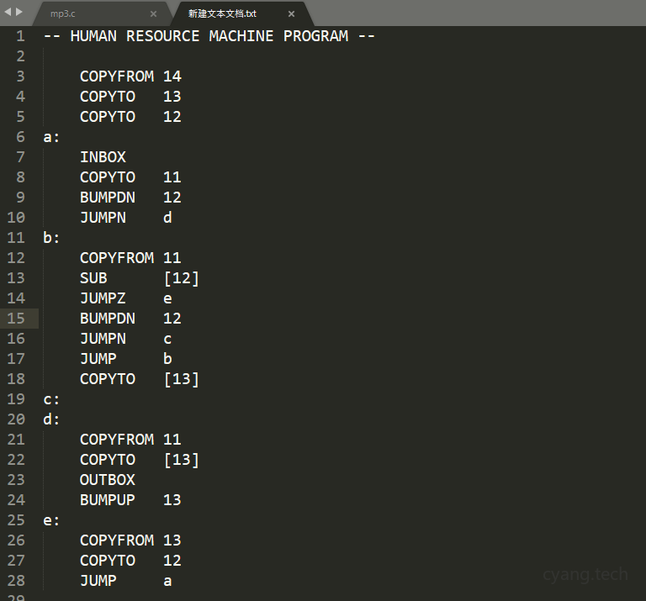Image resolution: width=646 pixels, height=601 pixels.
Task: Click the JUMPZ e instruction
Action: coord(125,298)
